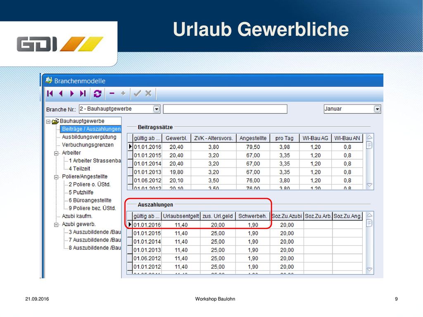The width and height of the screenshot is (423, 317).
Task: Select 1 Arbeiter Strassenbau tree item
Action: [x=95, y=161]
